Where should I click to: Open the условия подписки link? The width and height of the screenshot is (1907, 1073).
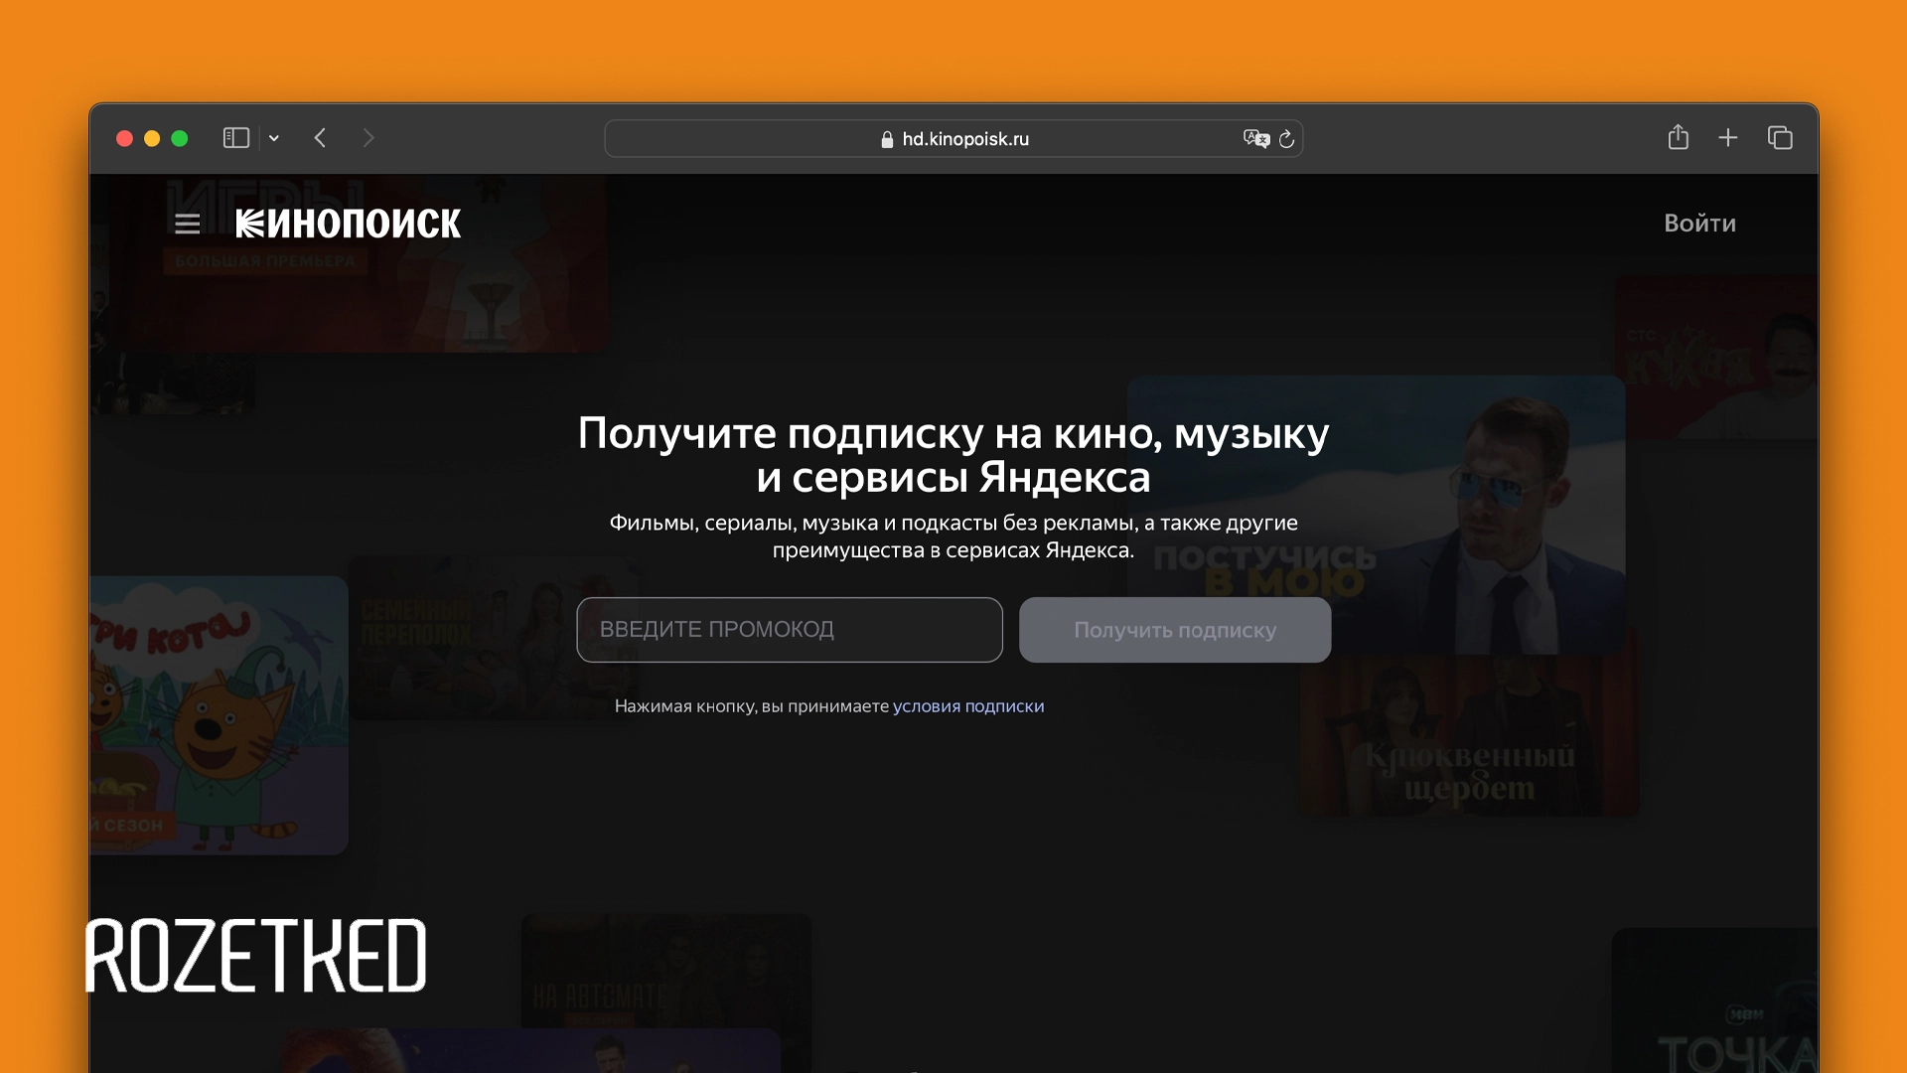[x=967, y=706]
